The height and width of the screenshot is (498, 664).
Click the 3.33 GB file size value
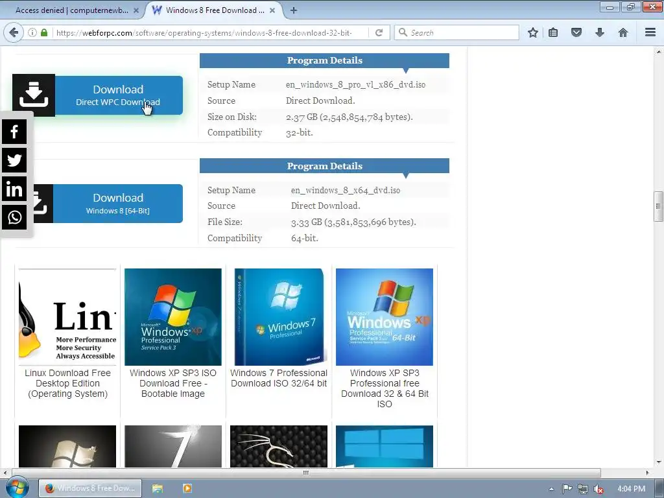tap(353, 222)
